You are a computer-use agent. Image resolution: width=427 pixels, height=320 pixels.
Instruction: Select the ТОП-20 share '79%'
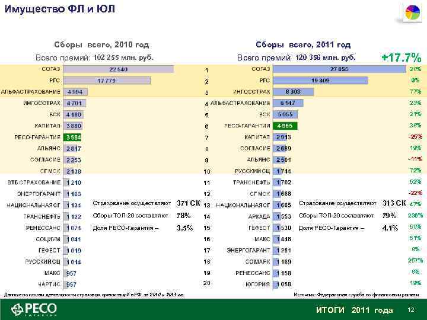389,216
